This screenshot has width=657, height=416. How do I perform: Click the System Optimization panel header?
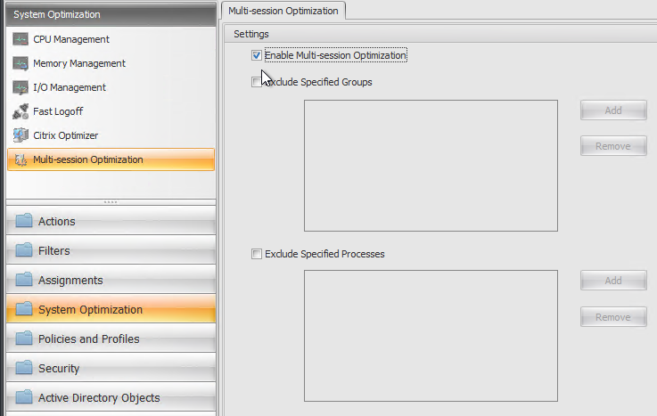click(111, 14)
